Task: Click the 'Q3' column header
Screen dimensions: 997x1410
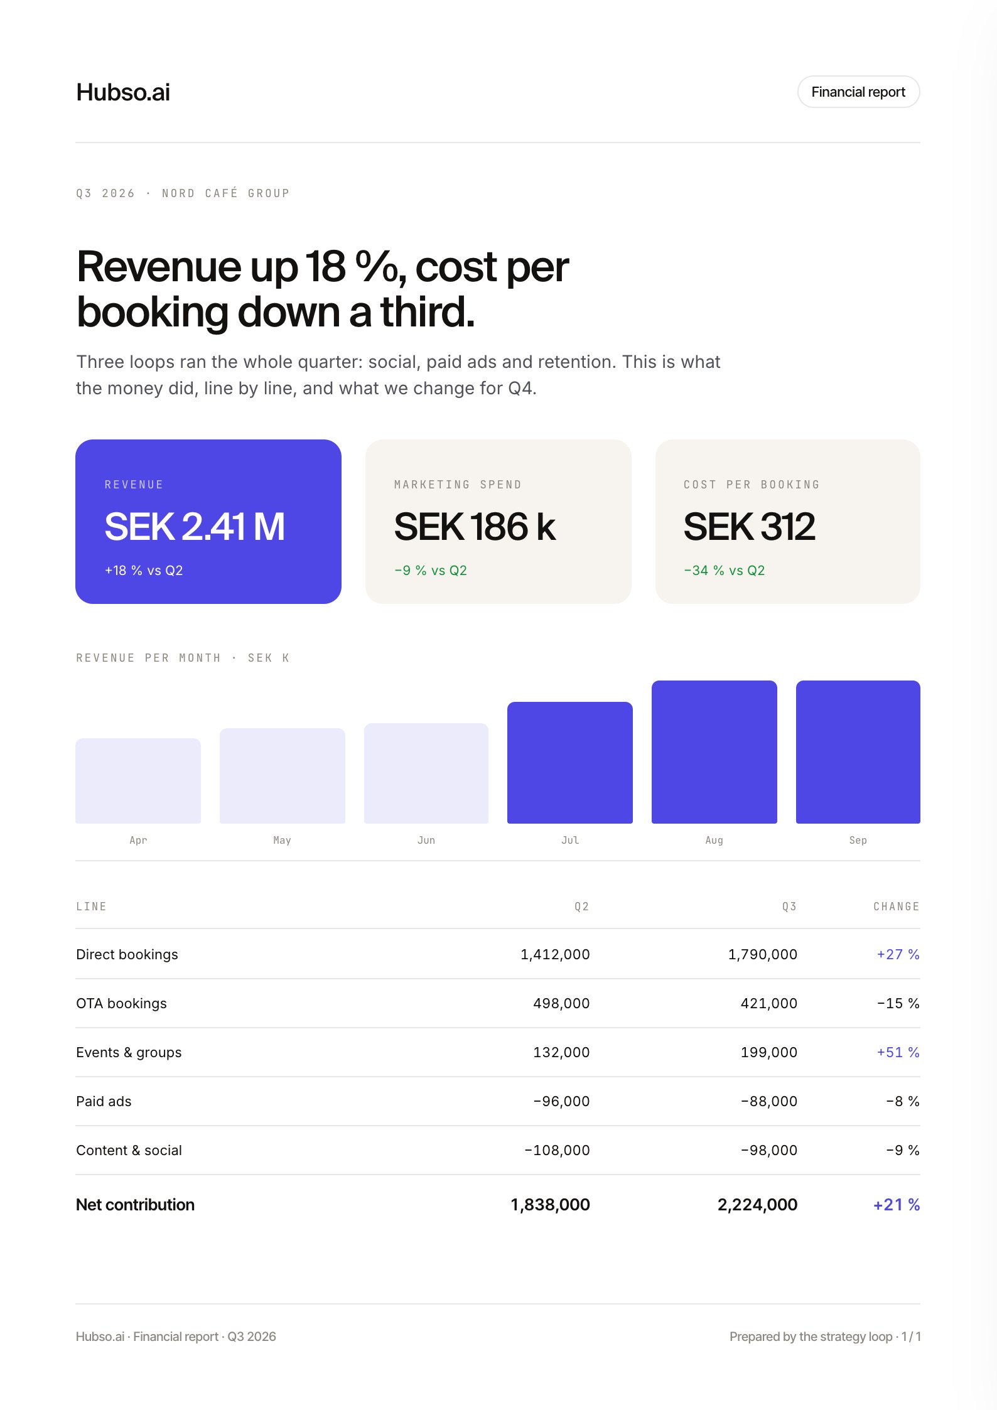Action: (x=789, y=907)
